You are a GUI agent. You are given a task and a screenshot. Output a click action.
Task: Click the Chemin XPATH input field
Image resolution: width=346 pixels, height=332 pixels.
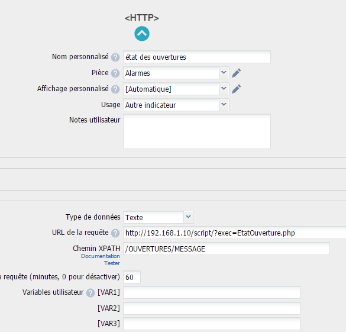tap(227, 249)
